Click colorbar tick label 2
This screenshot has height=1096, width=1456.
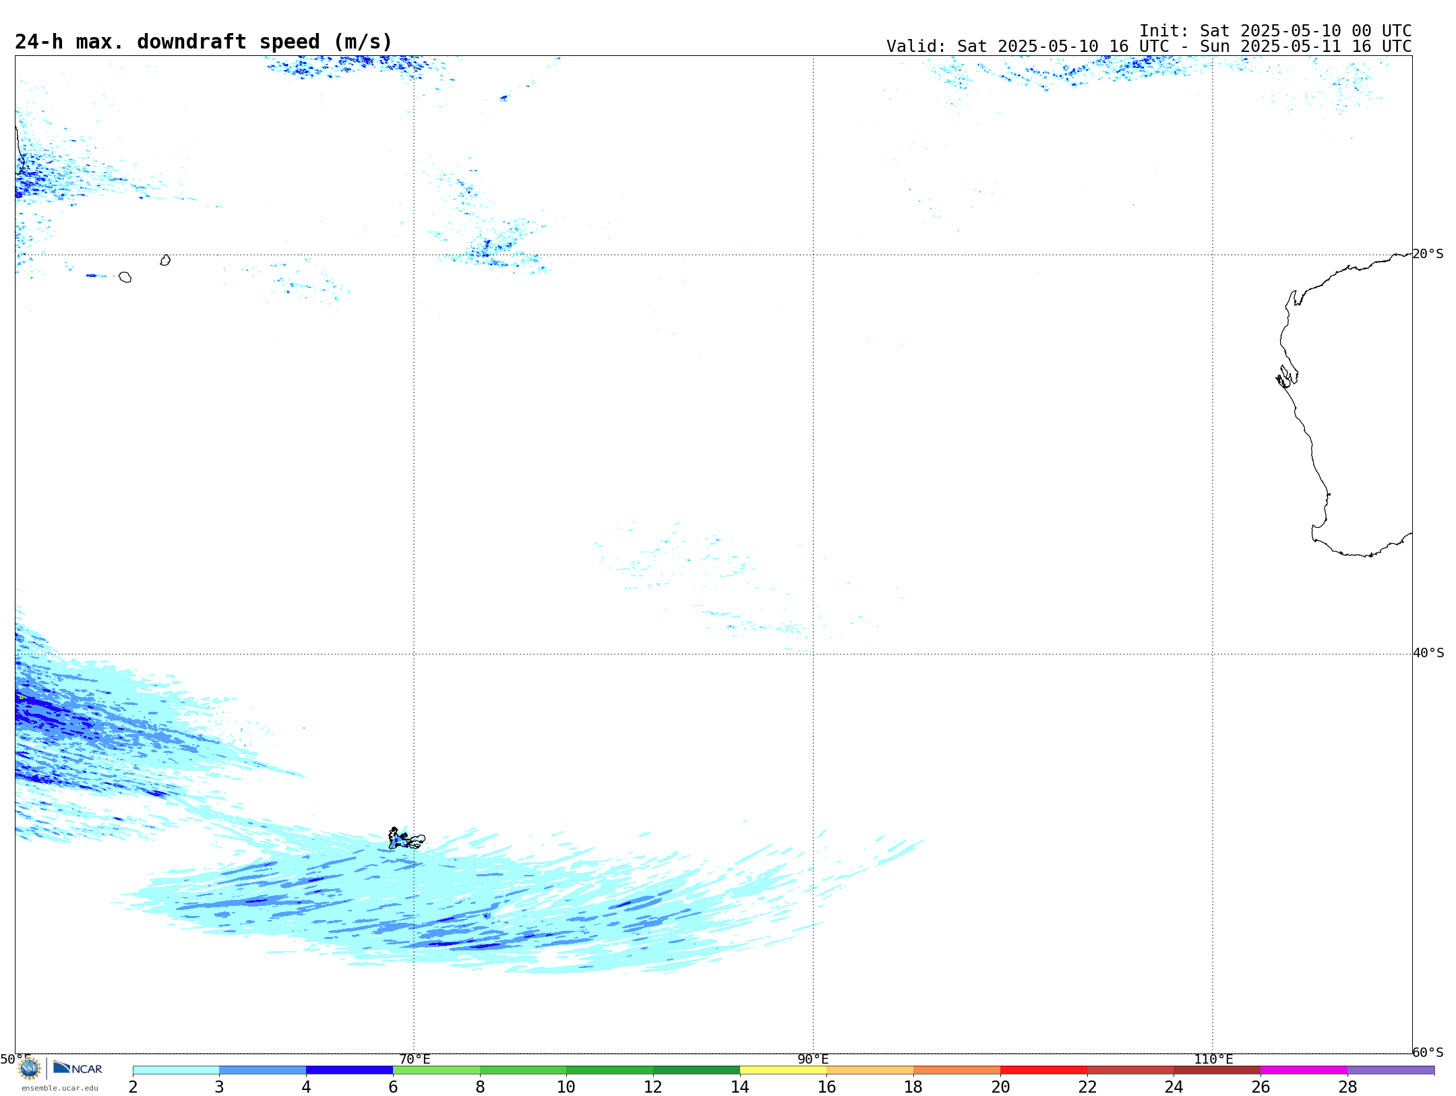133,1087
